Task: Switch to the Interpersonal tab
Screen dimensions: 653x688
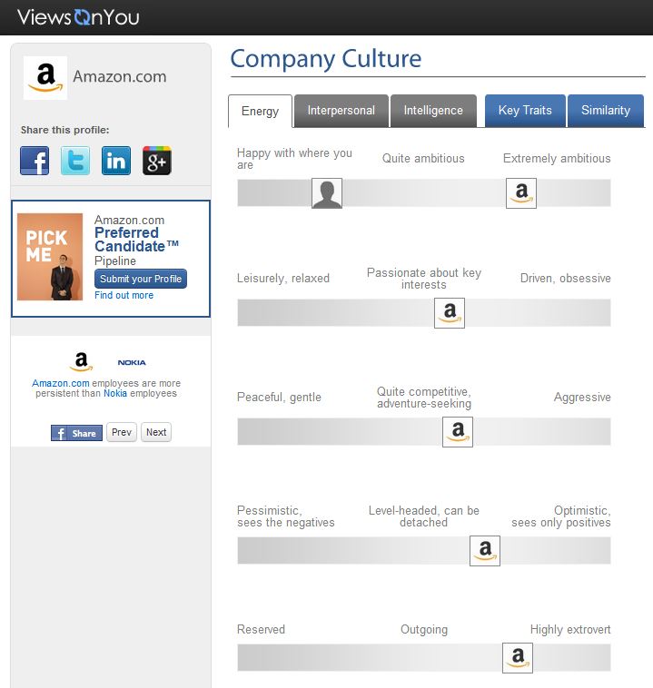Action: coord(341,111)
